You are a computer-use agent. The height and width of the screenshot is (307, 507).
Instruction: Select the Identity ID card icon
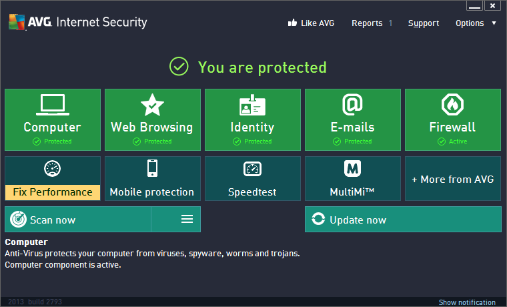pyautogui.click(x=252, y=105)
